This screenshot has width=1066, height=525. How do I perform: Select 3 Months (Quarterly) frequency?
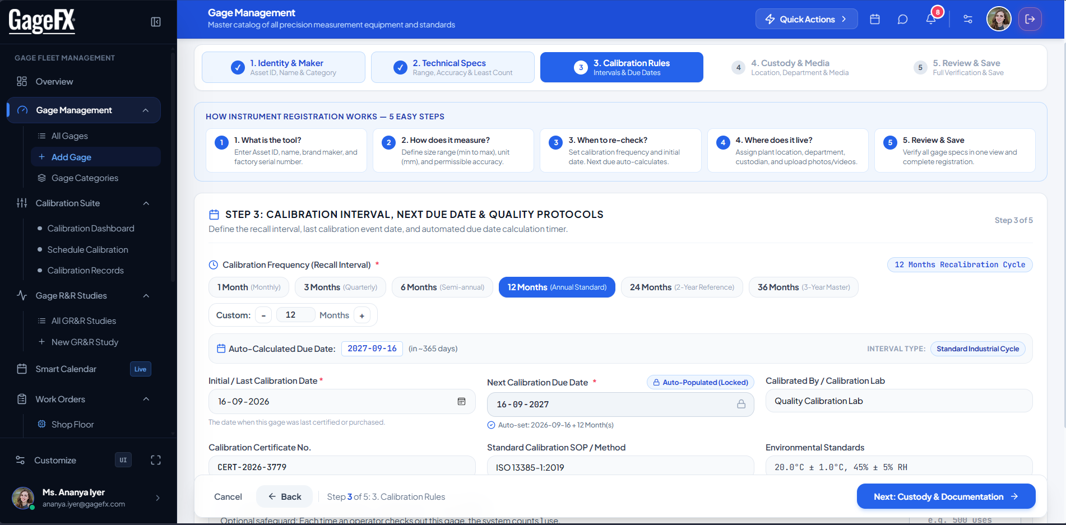[340, 287]
